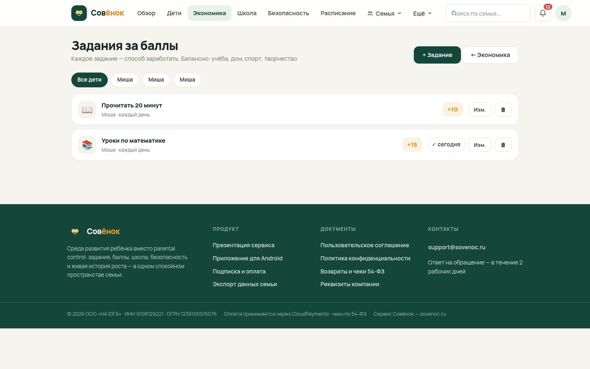Open the profile avatar "М"
This screenshot has height=369, width=590.
pos(563,13)
